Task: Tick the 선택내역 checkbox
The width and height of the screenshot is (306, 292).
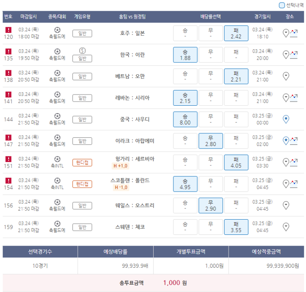Action: (282, 5)
